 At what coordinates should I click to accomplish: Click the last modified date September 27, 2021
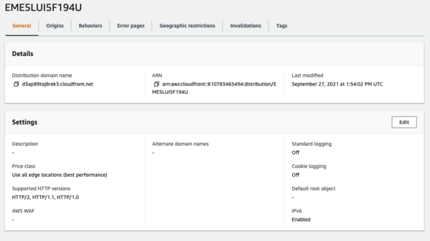tap(337, 84)
